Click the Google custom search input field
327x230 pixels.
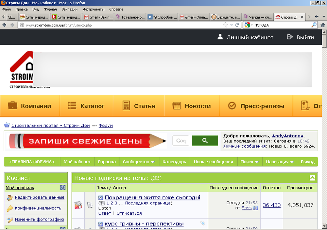point(181,141)
